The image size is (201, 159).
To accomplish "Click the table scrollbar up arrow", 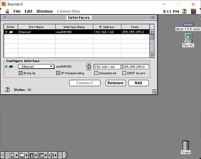I will coord(152,32).
